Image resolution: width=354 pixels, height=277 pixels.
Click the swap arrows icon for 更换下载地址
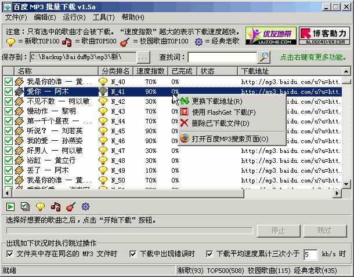[185, 101]
